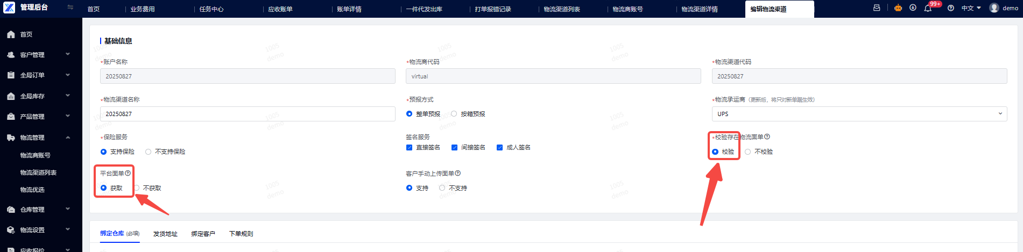Click the 物流设置 gear-box icon
The width and height of the screenshot is (1023, 252).
point(11,230)
